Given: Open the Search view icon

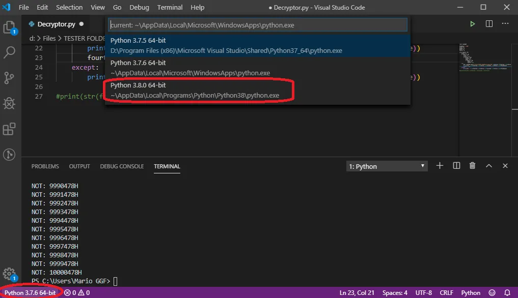Looking at the screenshot, I should click(9, 52).
